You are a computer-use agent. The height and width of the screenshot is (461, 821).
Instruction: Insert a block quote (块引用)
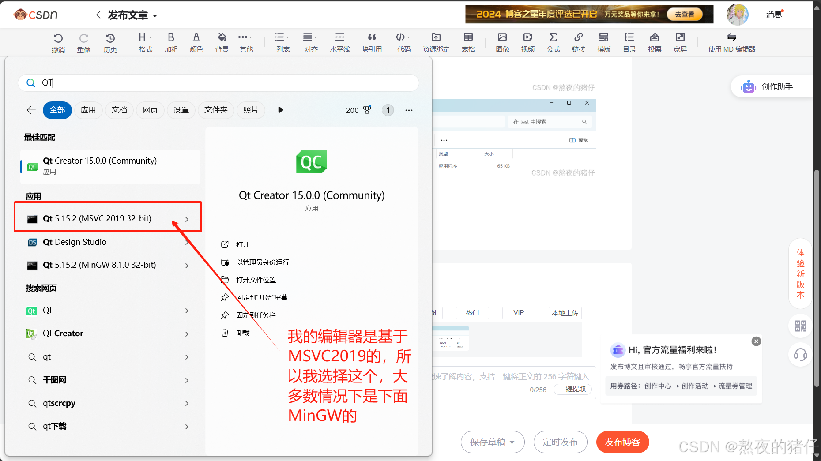coord(372,42)
